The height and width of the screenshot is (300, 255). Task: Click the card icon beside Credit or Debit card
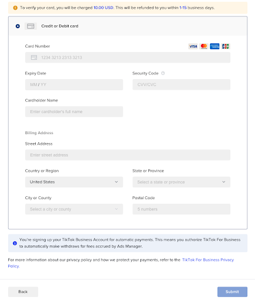30,26
